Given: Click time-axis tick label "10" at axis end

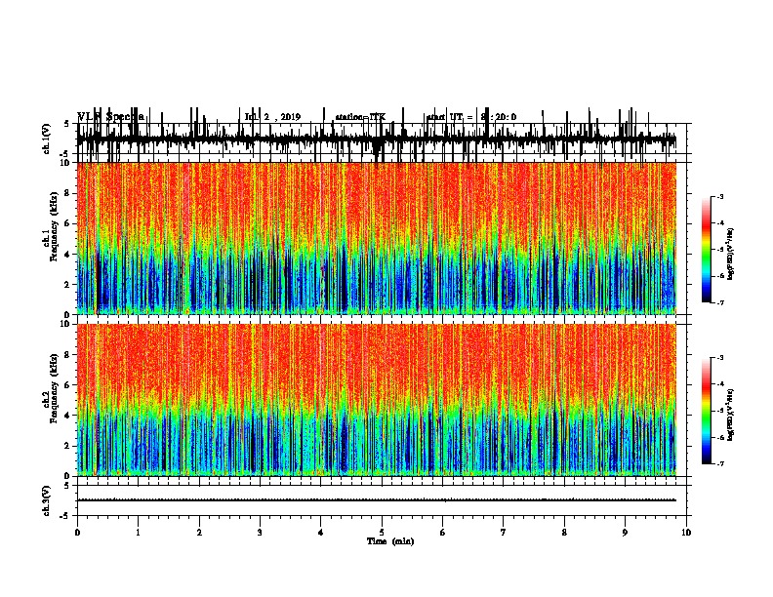Looking at the screenshot, I should coord(686,533).
